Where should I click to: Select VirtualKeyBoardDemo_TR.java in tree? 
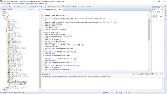click(x=18, y=82)
